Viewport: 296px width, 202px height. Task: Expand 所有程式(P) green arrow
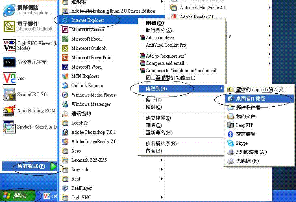tap(54, 166)
